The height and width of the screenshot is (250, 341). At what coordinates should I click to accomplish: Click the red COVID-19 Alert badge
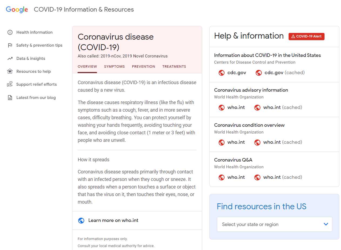pyautogui.click(x=306, y=36)
